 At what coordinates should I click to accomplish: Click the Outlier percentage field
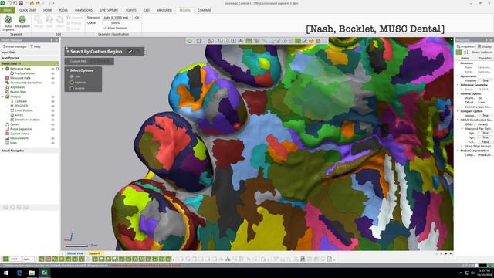click(116, 22)
